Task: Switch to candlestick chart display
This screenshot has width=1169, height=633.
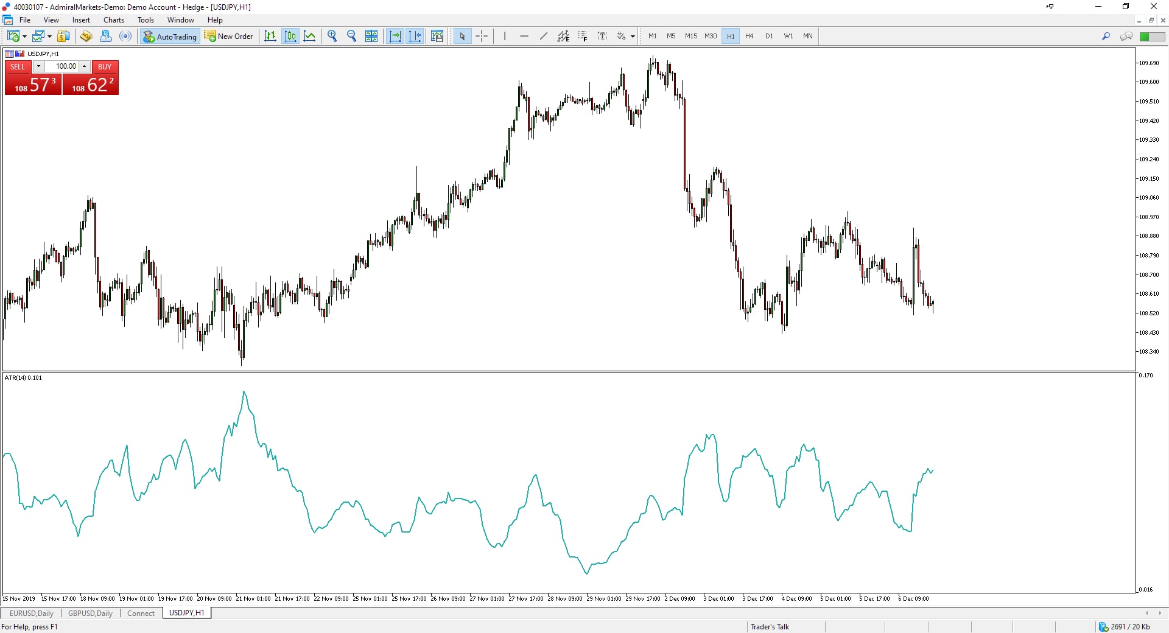Action: [290, 37]
